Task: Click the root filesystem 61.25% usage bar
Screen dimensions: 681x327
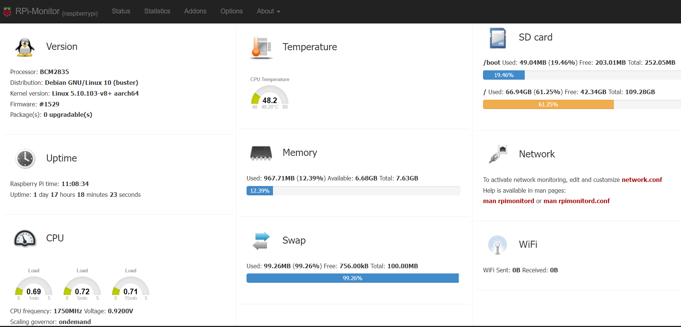Action: point(548,105)
